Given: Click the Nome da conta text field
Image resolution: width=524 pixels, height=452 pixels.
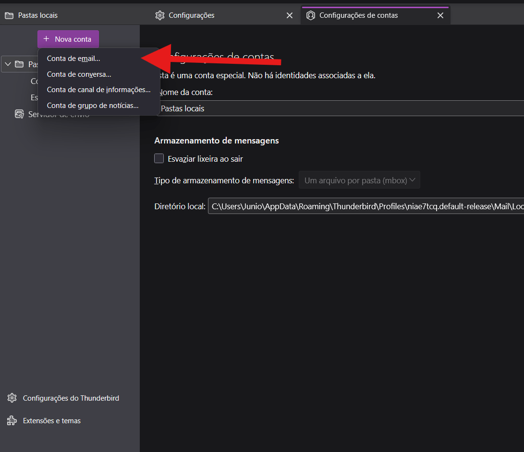Looking at the screenshot, I should [x=341, y=108].
